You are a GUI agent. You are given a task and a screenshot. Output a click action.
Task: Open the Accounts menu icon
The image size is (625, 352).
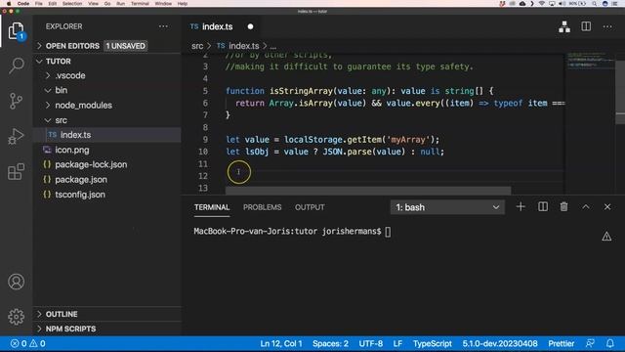click(16, 282)
